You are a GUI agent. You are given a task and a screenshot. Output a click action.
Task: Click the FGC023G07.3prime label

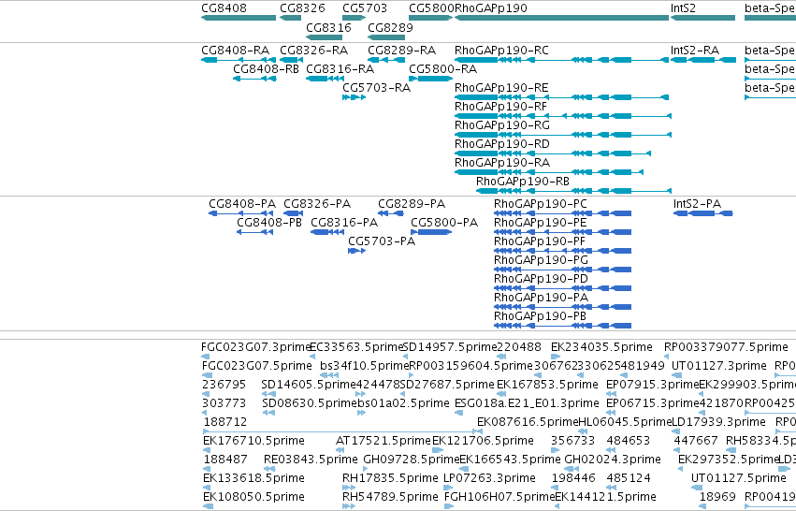(x=256, y=347)
